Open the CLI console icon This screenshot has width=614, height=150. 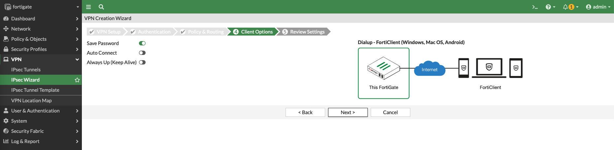(x=535, y=7)
